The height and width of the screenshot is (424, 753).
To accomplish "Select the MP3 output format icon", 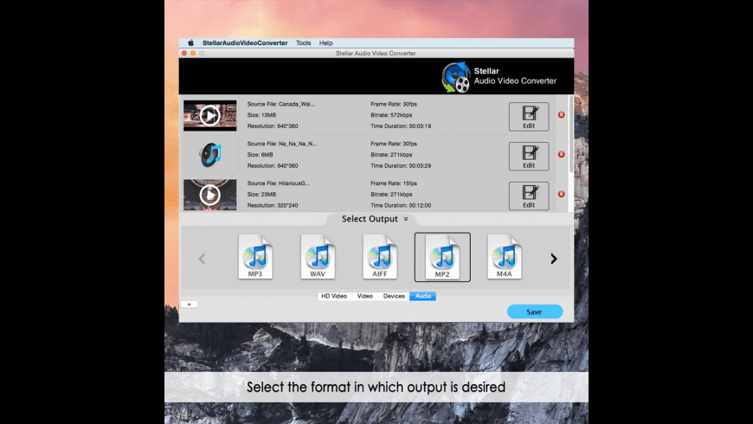I will 255,257.
